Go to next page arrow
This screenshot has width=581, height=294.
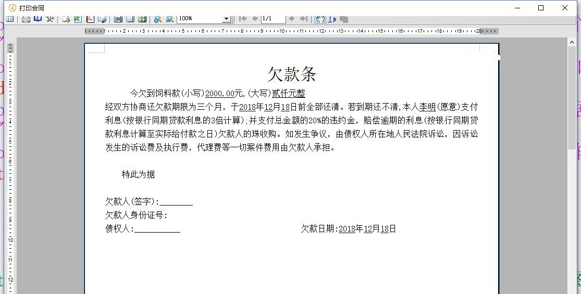292,19
